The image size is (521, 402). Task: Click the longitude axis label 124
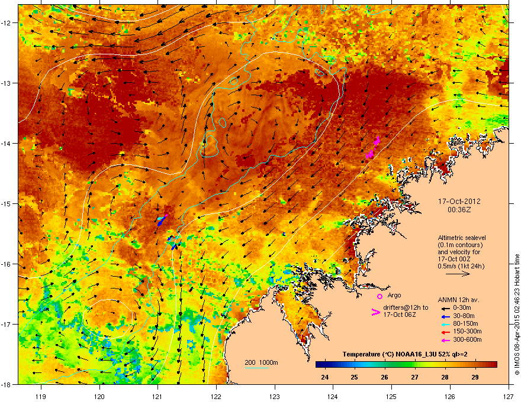coord(333,396)
